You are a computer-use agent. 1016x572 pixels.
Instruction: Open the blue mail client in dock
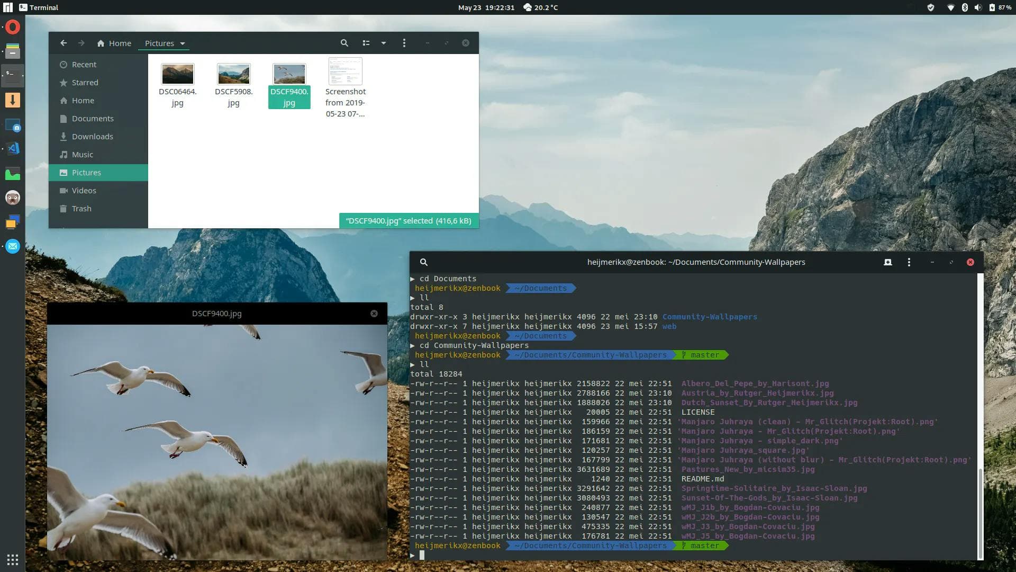point(13,246)
